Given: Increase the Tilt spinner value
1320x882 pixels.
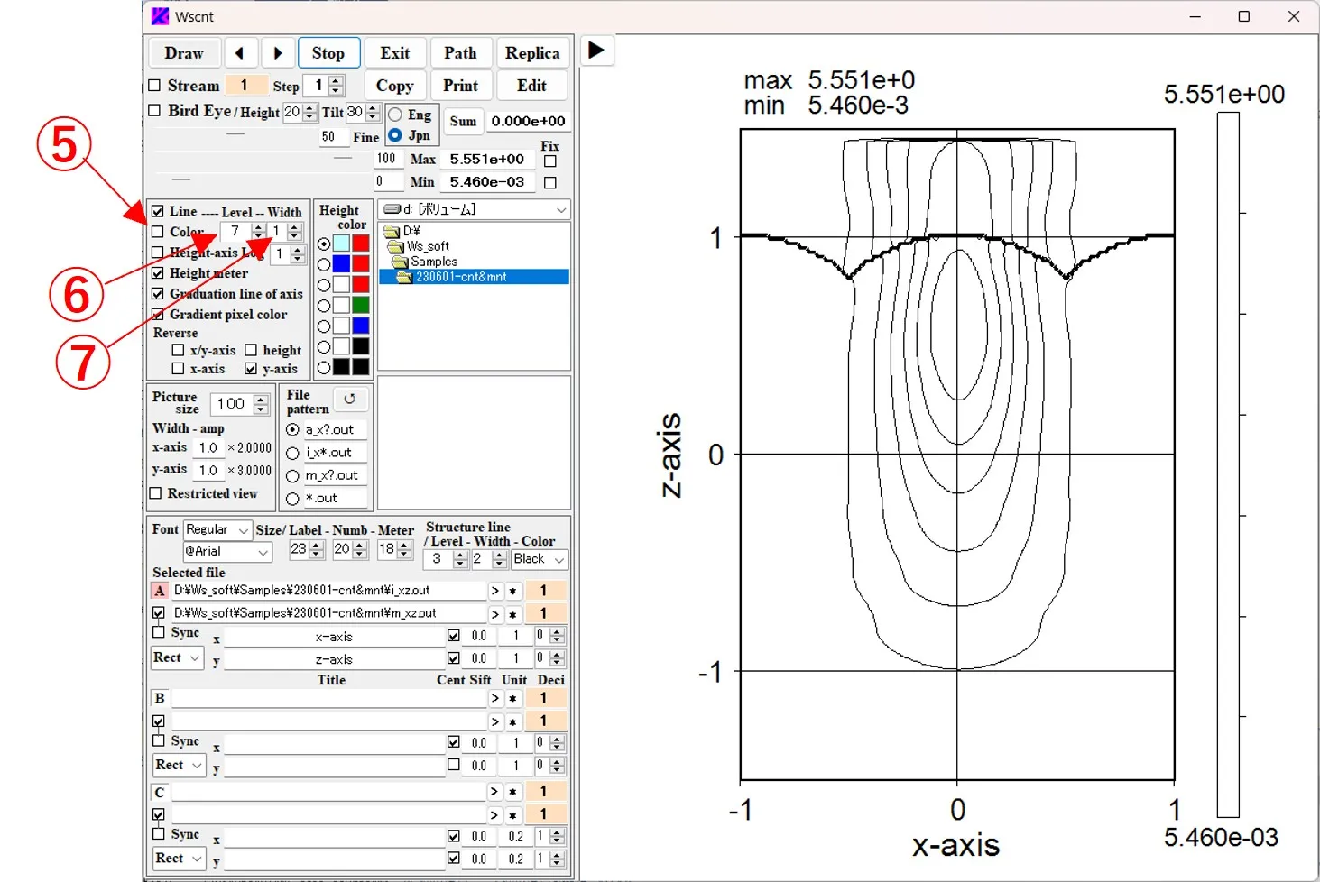Looking at the screenshot, I should 373,108.
